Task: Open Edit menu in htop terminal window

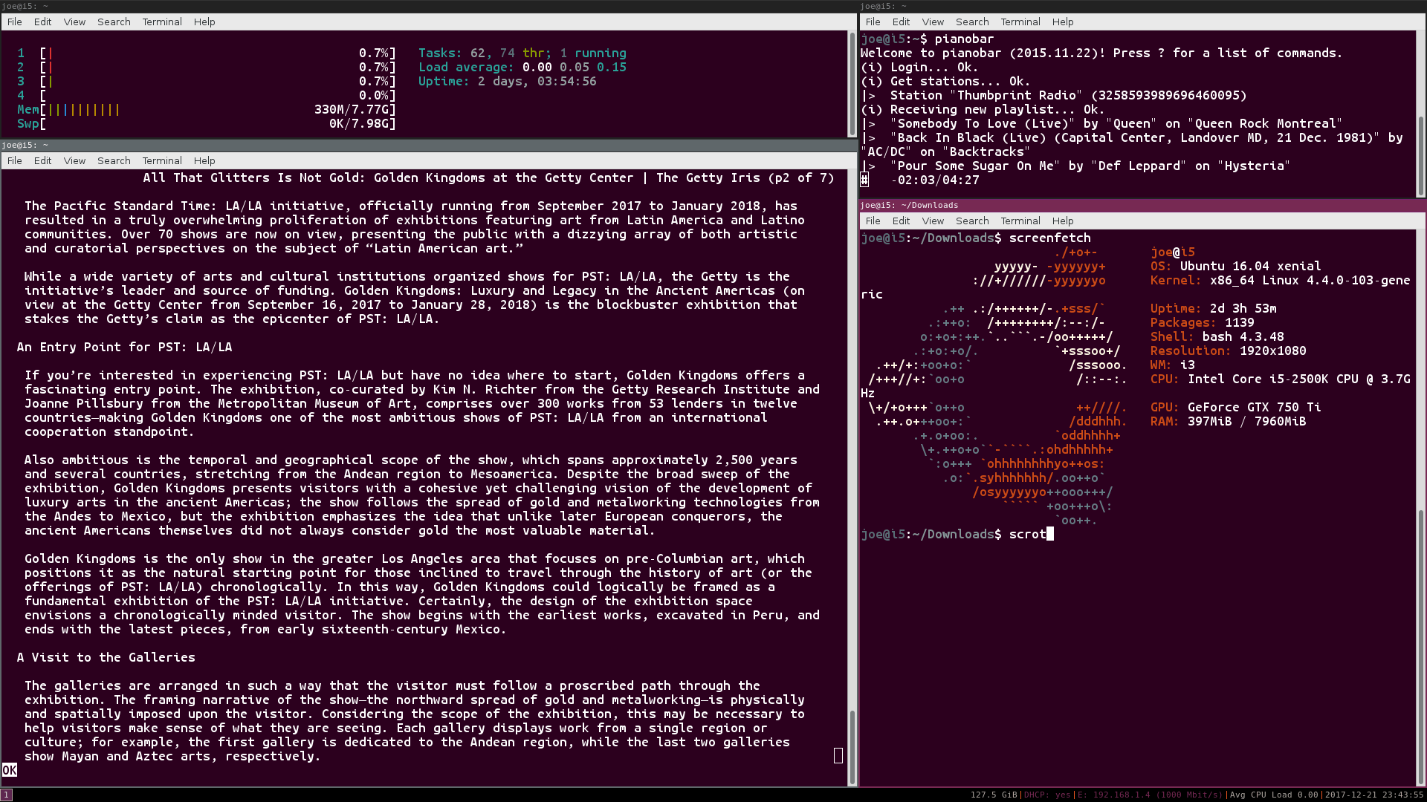Action: coord(43,22)
